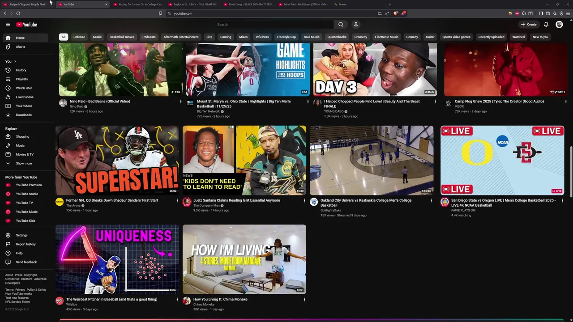Open The Arena channel avatar
Screen dimensions: 573x322
(60, 202)
